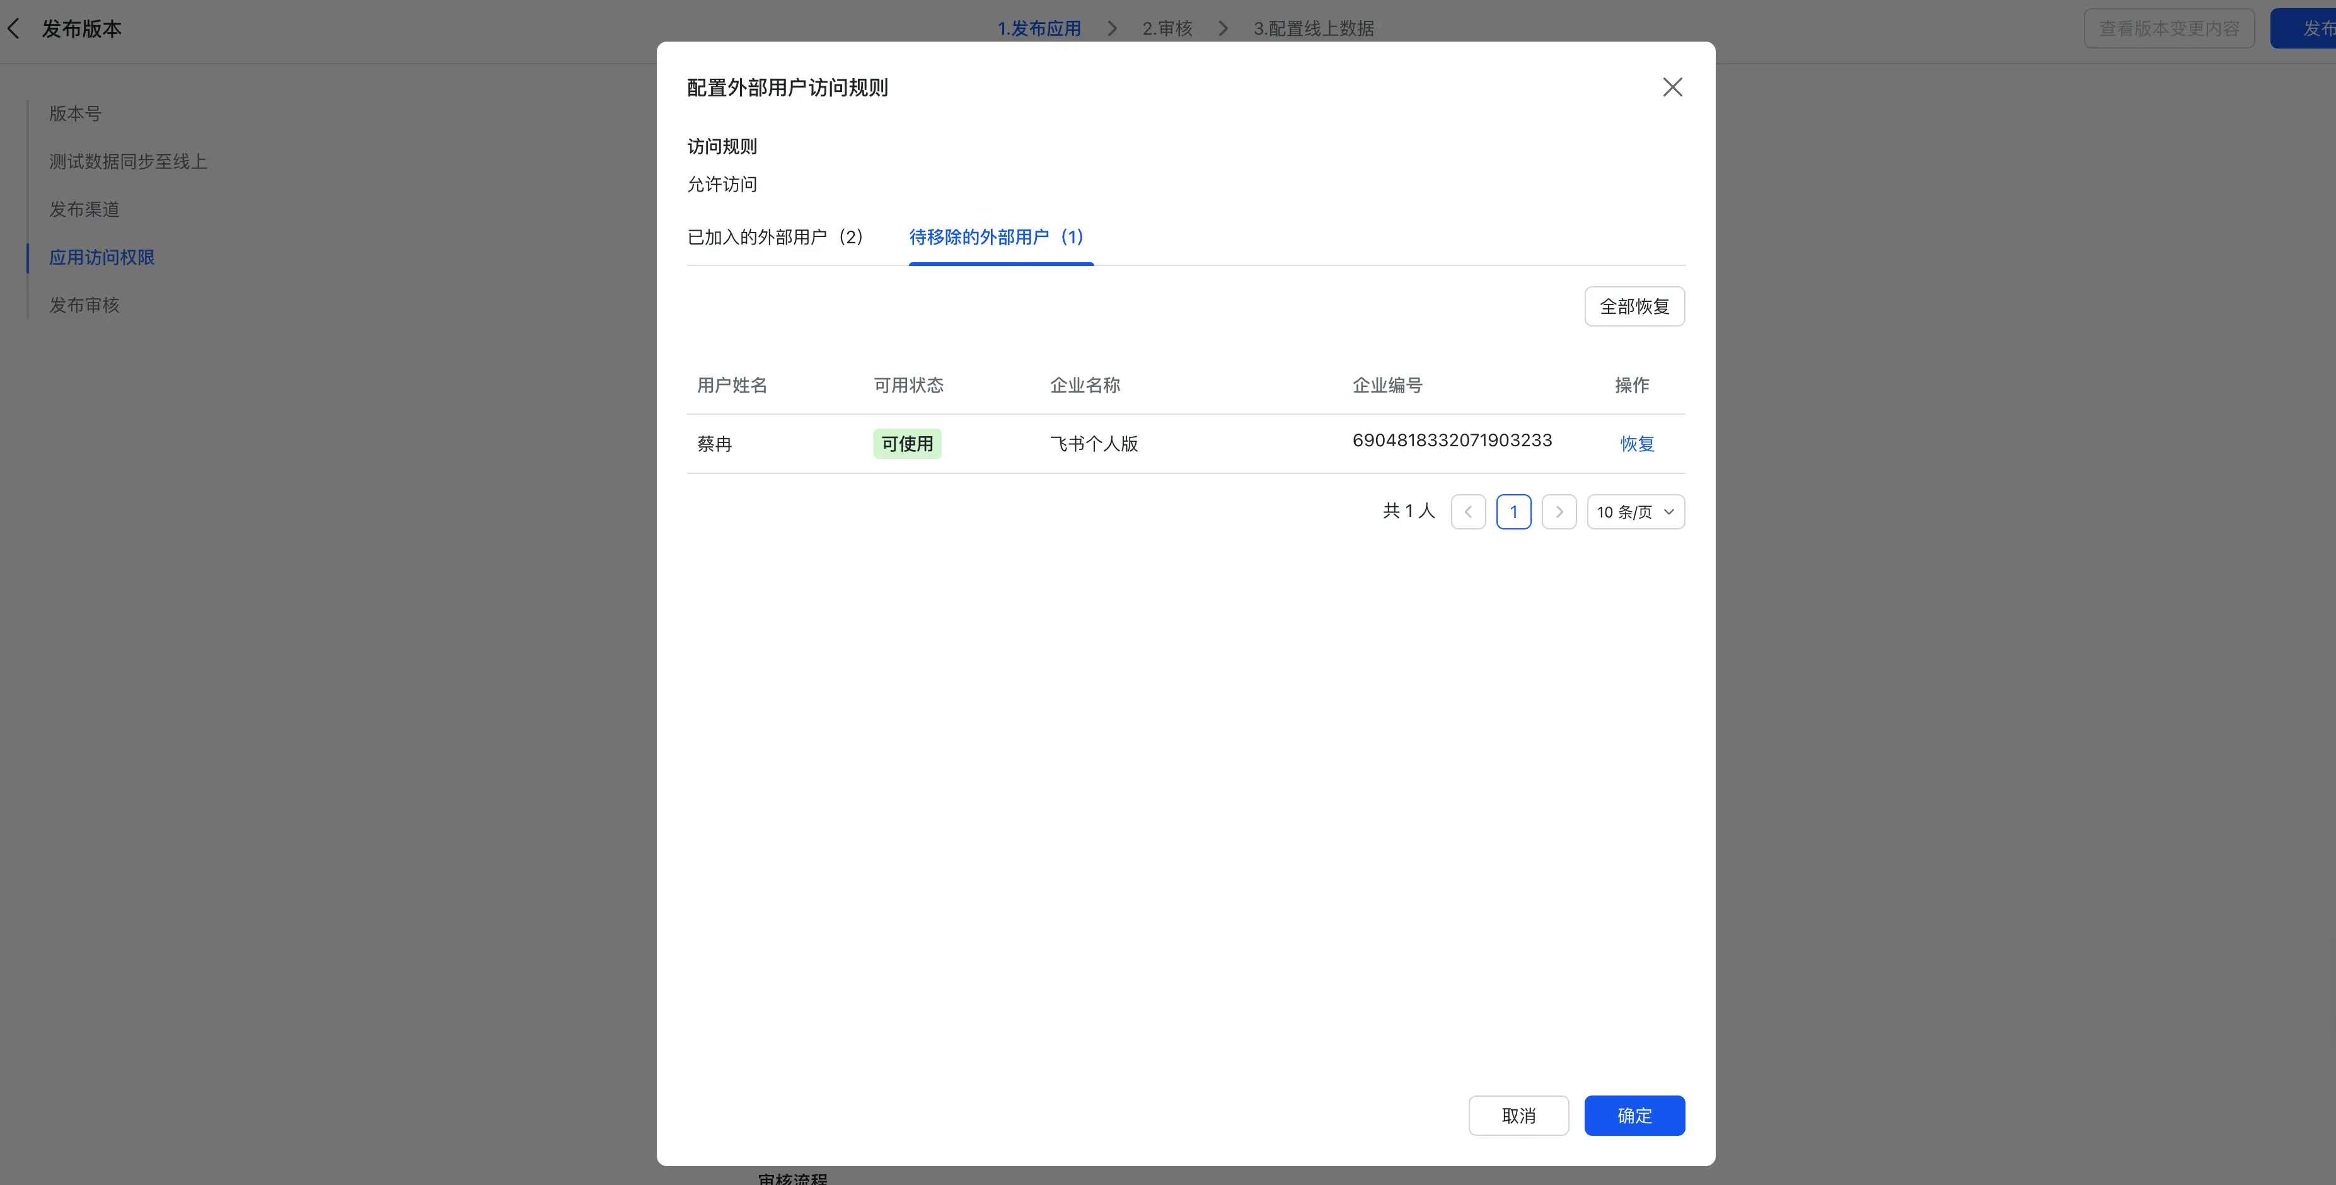
Task: Click chevron between 审核 and 配置线上数据 steps
Action: 1223,29
